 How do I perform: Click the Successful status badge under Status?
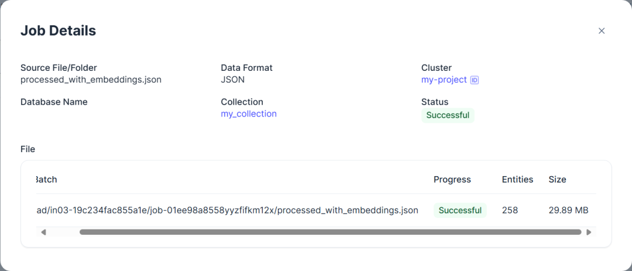(448, 115)
